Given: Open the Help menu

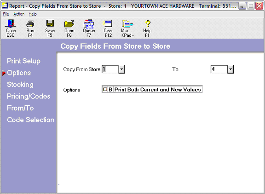Looking at the screenshot, I should click(33, 14).
